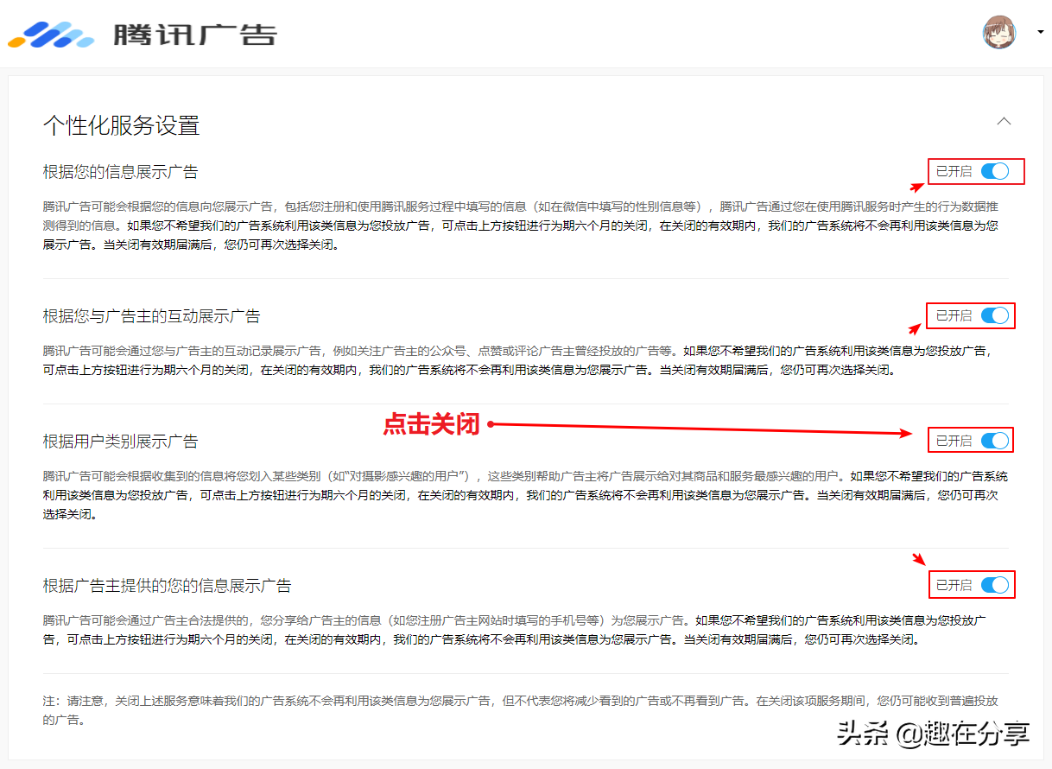
Task: Click the 根据广告主提供的您的信息展示广告 title
Action: [x=168, y=586]
